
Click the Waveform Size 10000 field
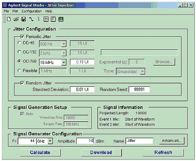point(76,117)
